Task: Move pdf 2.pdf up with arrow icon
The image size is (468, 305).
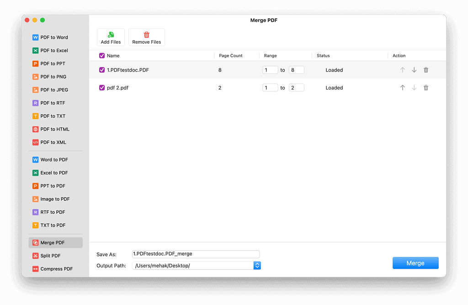Action: (403, 88)
